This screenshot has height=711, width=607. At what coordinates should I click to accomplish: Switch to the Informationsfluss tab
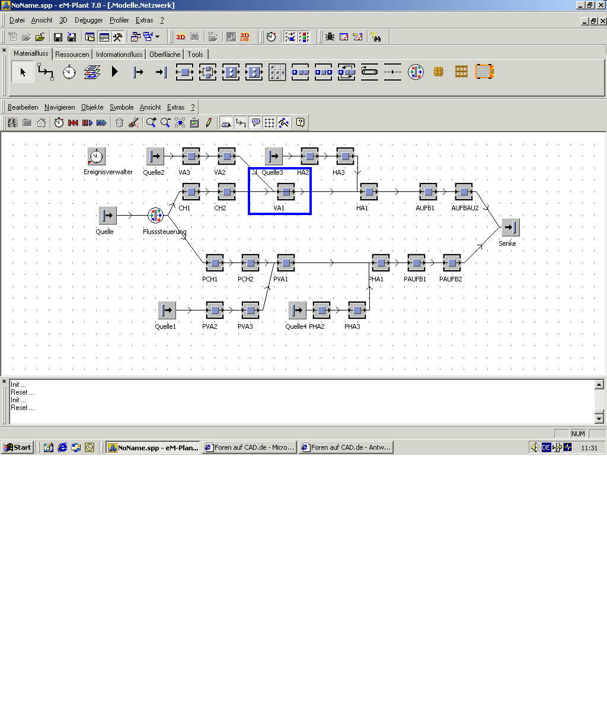tap(119, 55)
